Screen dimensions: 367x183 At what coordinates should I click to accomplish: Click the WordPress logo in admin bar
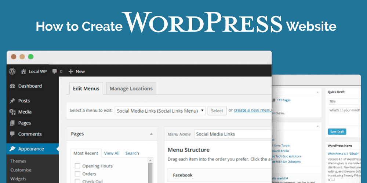(x=12, y=71)
